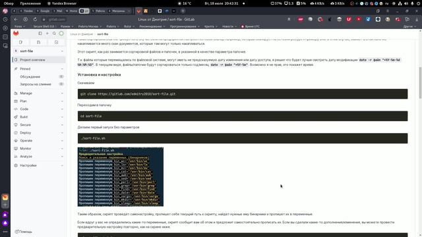Go back with the browser back arrow
Image resolution: width=422 pixels, height=237 pixels.
pos(16,19)
